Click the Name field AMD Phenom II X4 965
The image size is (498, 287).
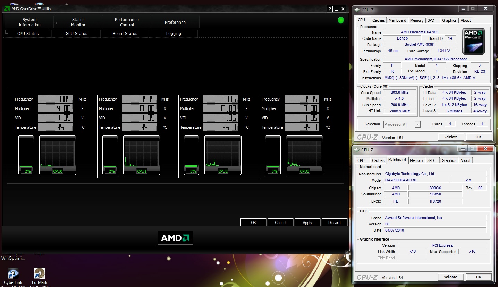tap(419, 32)
